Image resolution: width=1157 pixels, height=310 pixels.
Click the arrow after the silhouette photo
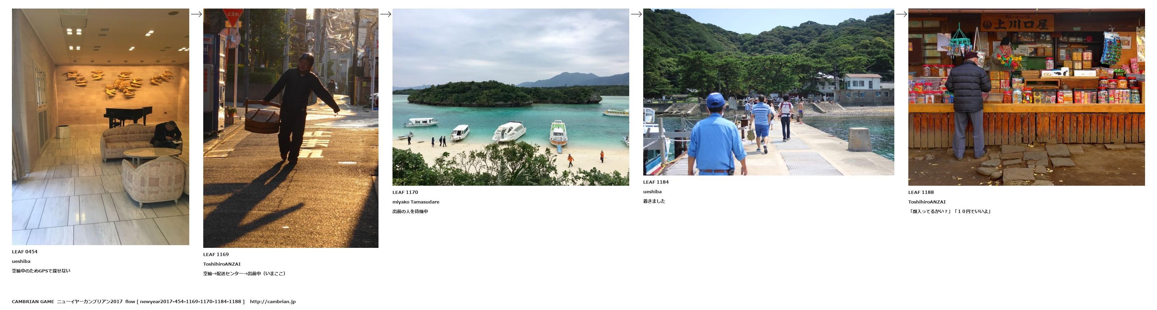point(385,14)
